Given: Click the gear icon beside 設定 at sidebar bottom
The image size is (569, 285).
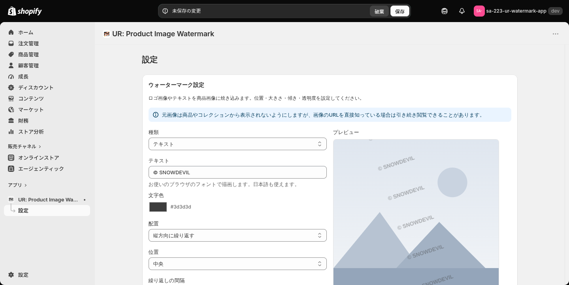Looking at the screenshot, I should [x=11, y=275].
